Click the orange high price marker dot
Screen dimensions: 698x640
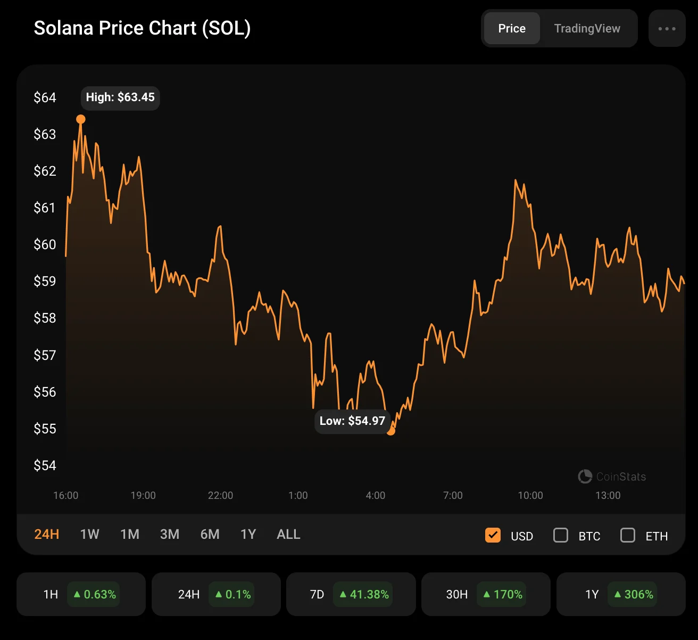[x=81, y=119]
